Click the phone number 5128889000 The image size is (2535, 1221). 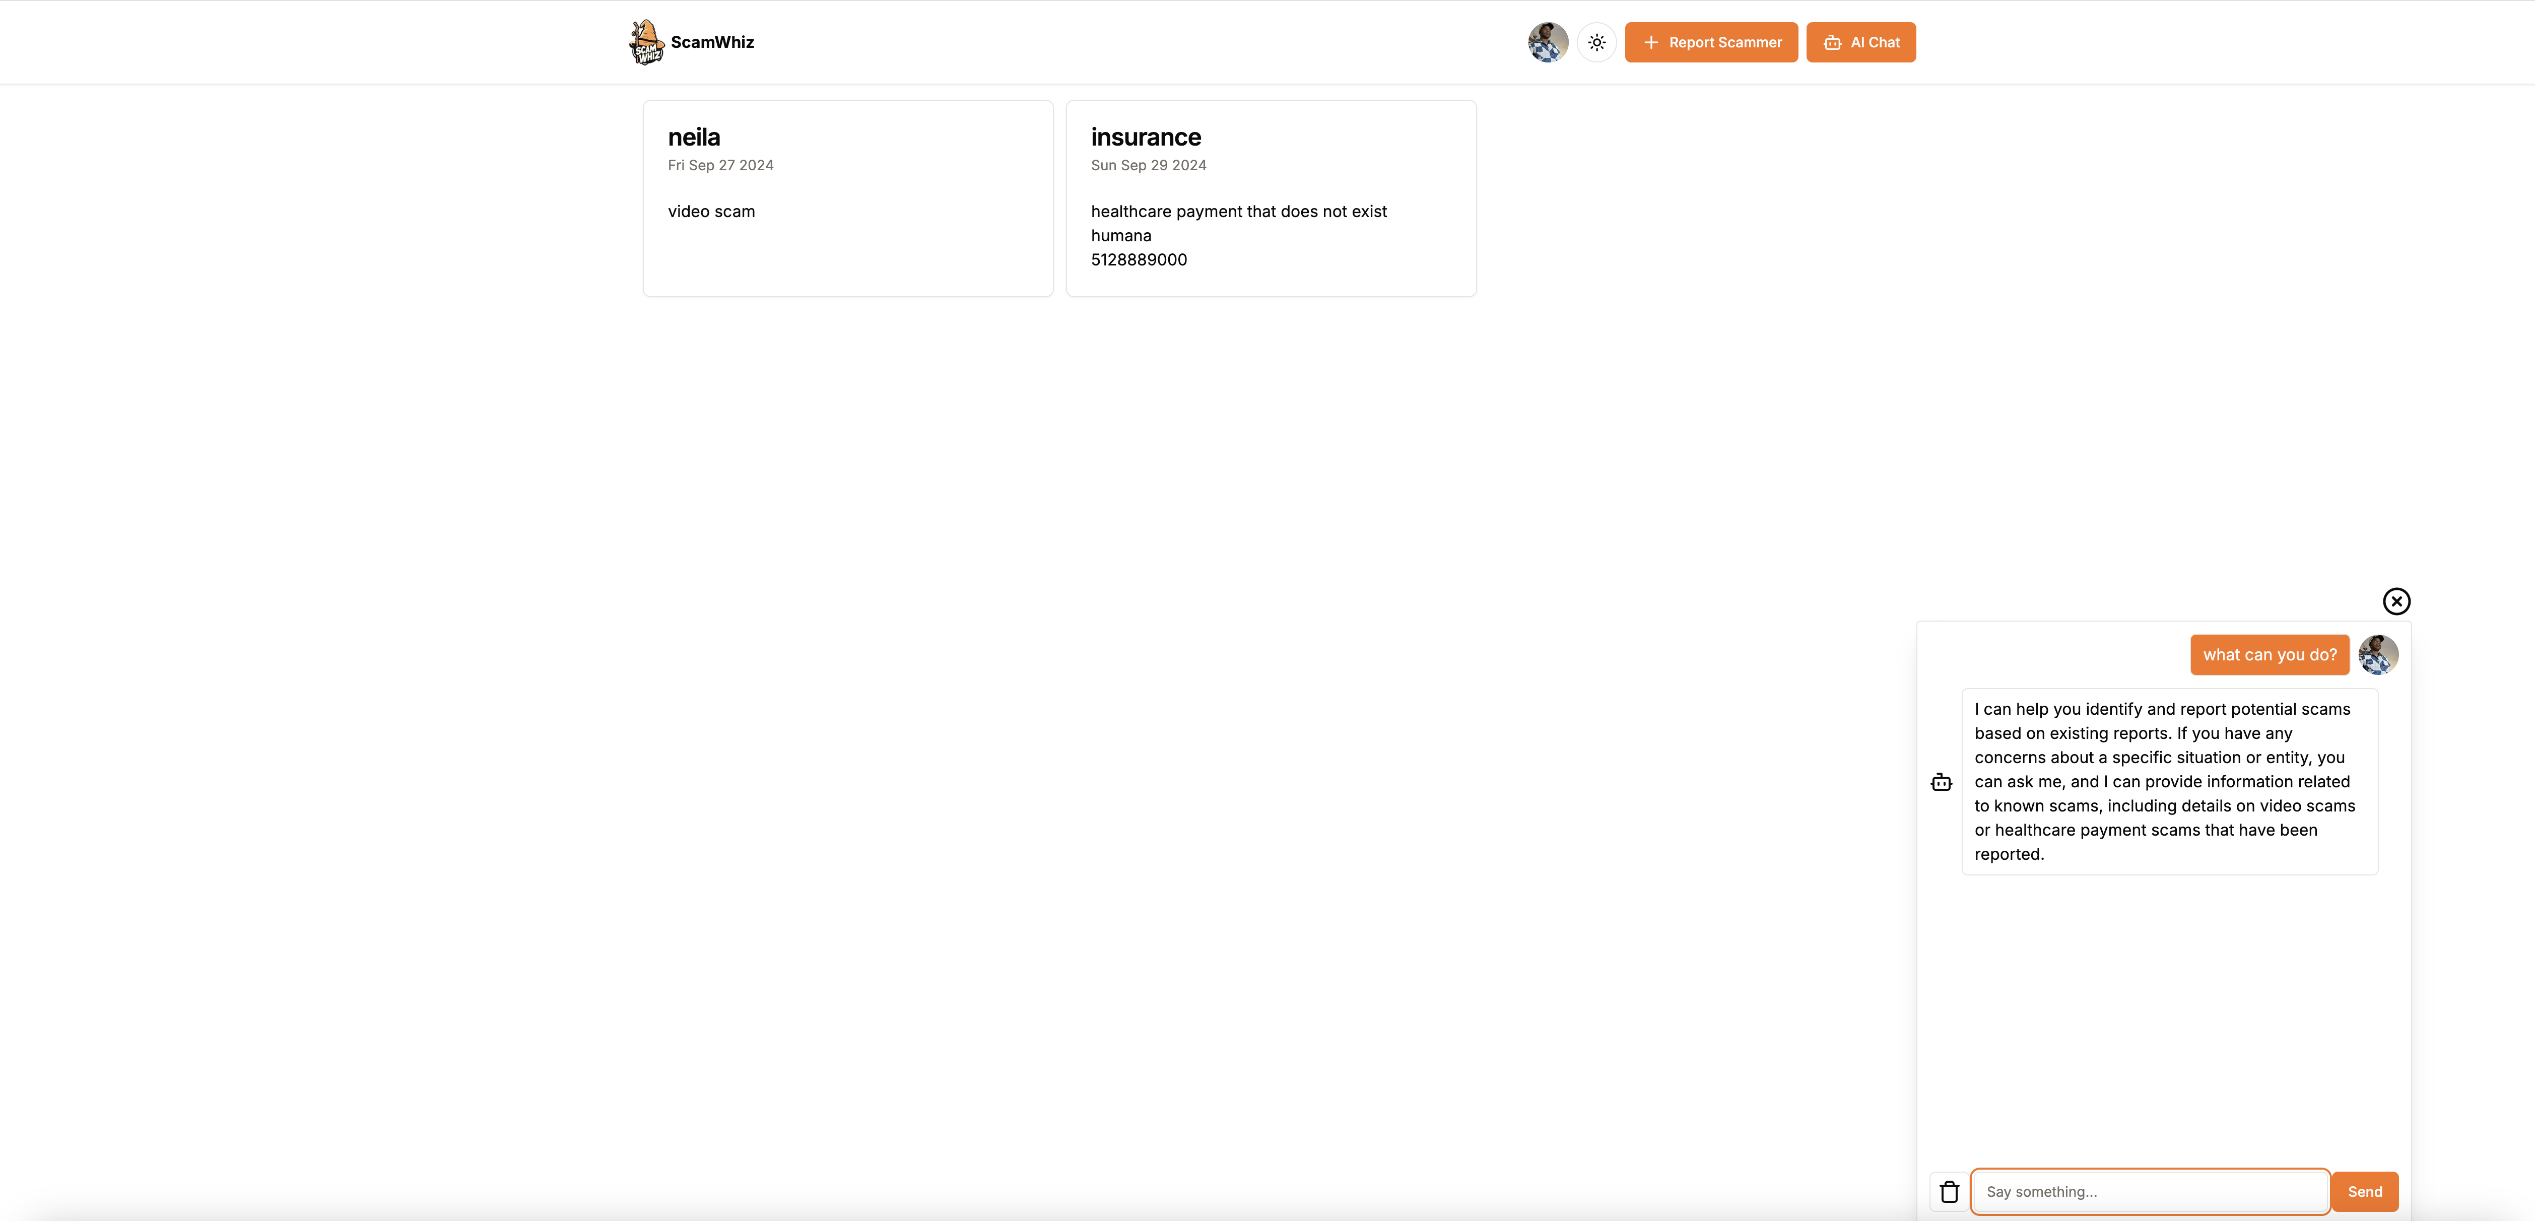[x=1139, y=260]
